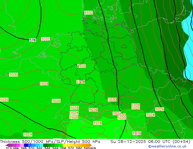Viewport: 193px width, 149px height.
Task: Click legend value 474
Action: [9, 148]
